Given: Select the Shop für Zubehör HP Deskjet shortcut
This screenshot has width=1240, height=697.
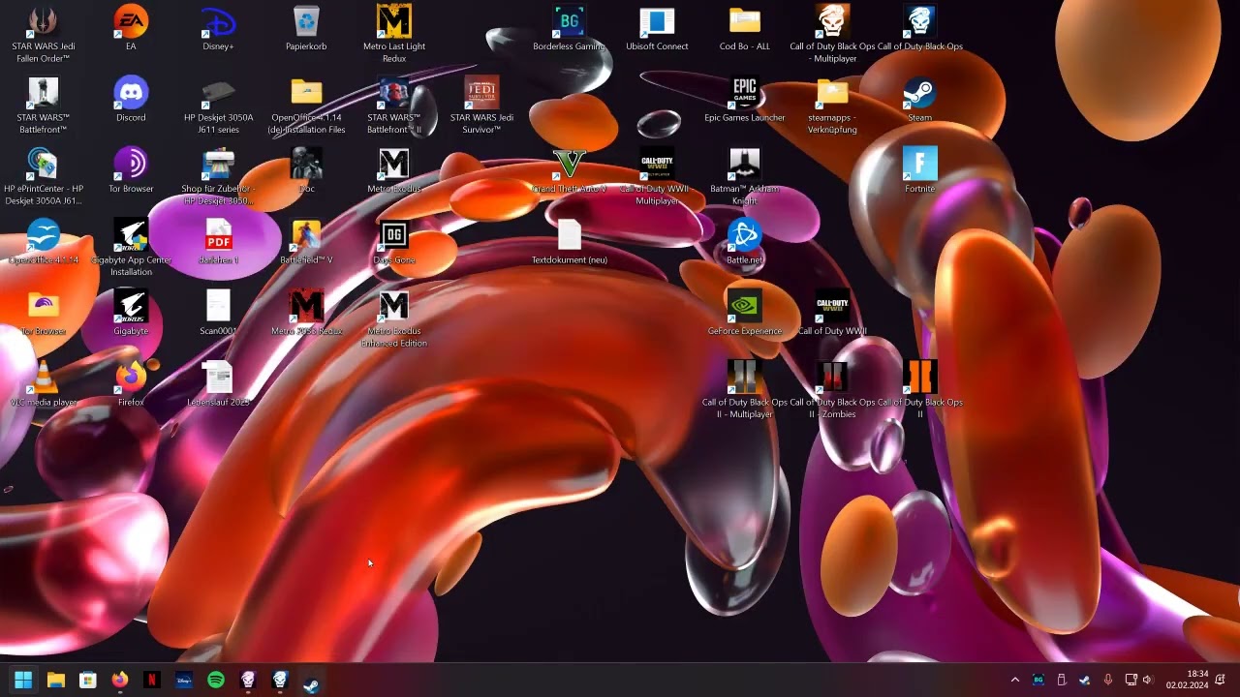Looking at the screenshot, I should pyautogui.click(x=218, y=177).
